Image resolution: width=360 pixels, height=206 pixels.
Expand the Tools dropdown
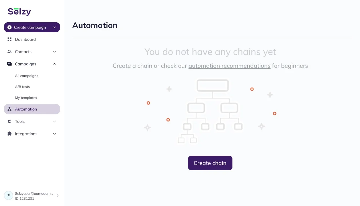(x=54, y=121)
